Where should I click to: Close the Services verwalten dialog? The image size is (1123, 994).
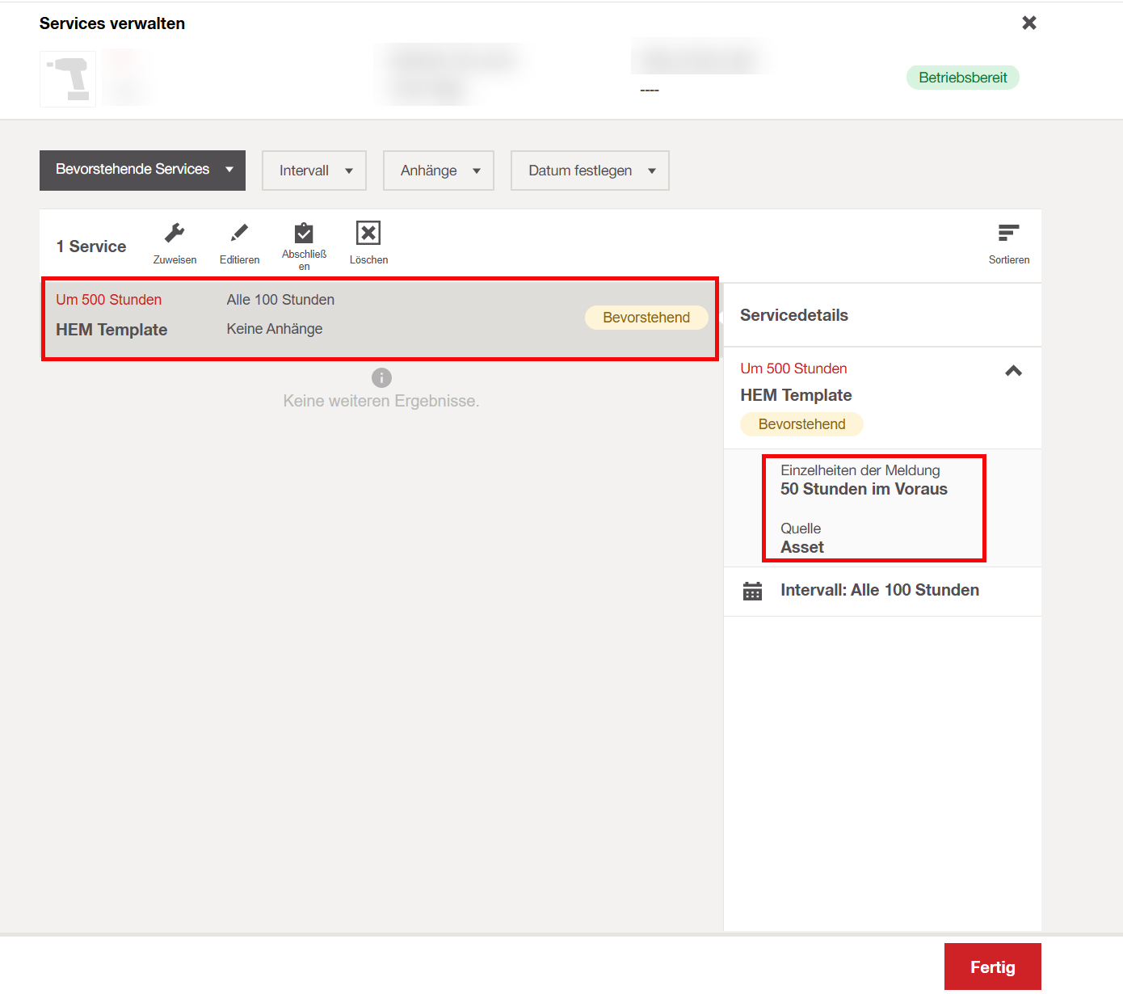tap(1028, 23)
